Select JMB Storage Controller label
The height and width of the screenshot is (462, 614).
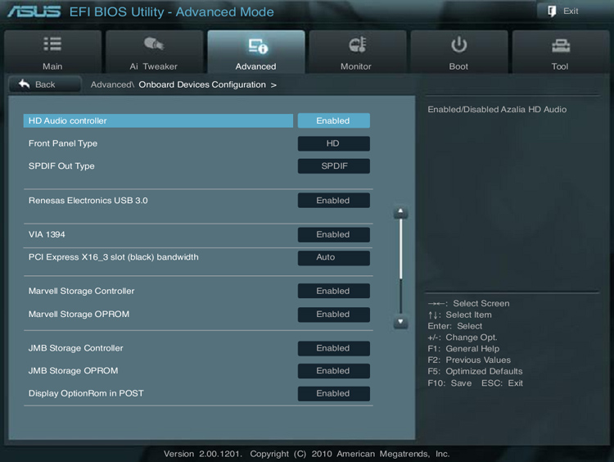click(75, 348)
